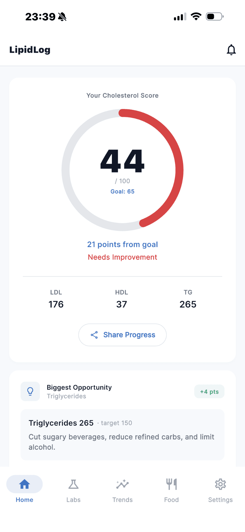Tap the Trends chart icon

[122, 484]
